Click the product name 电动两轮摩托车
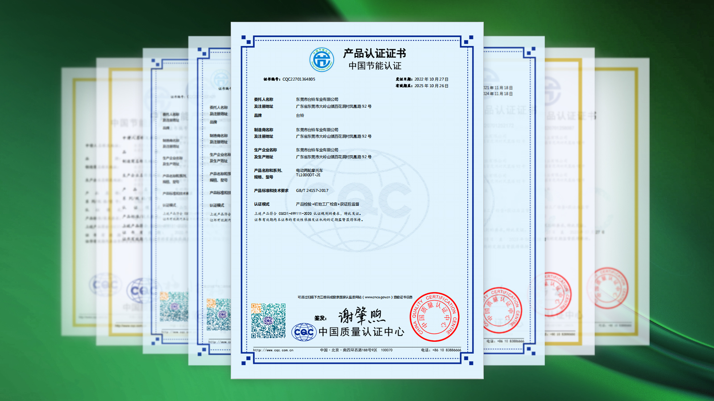 tap(309, 170)
